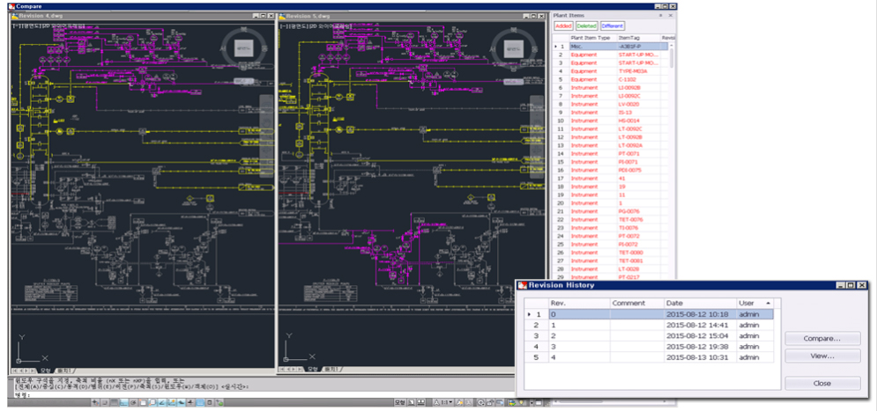Click the Revision History window title icon
This screenshot has width=877, height=411.
521,285
